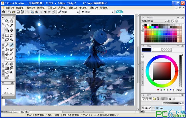The width and height of the screenshot is (186, 118).
Task: Select the highlighted Pencil tool
Action: (11, 45)
